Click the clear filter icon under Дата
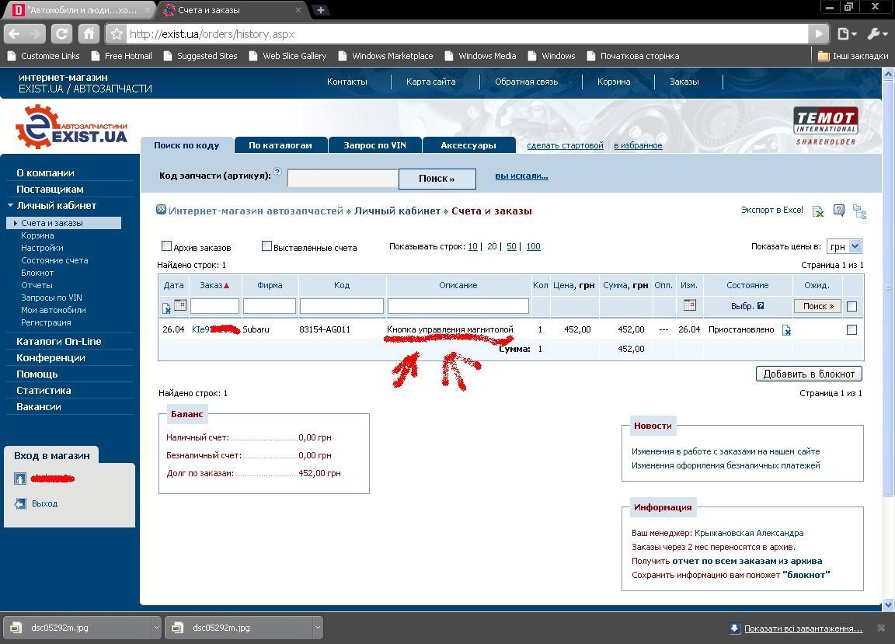Viewport: 895px width, 644px height. (x=167, y=308)
